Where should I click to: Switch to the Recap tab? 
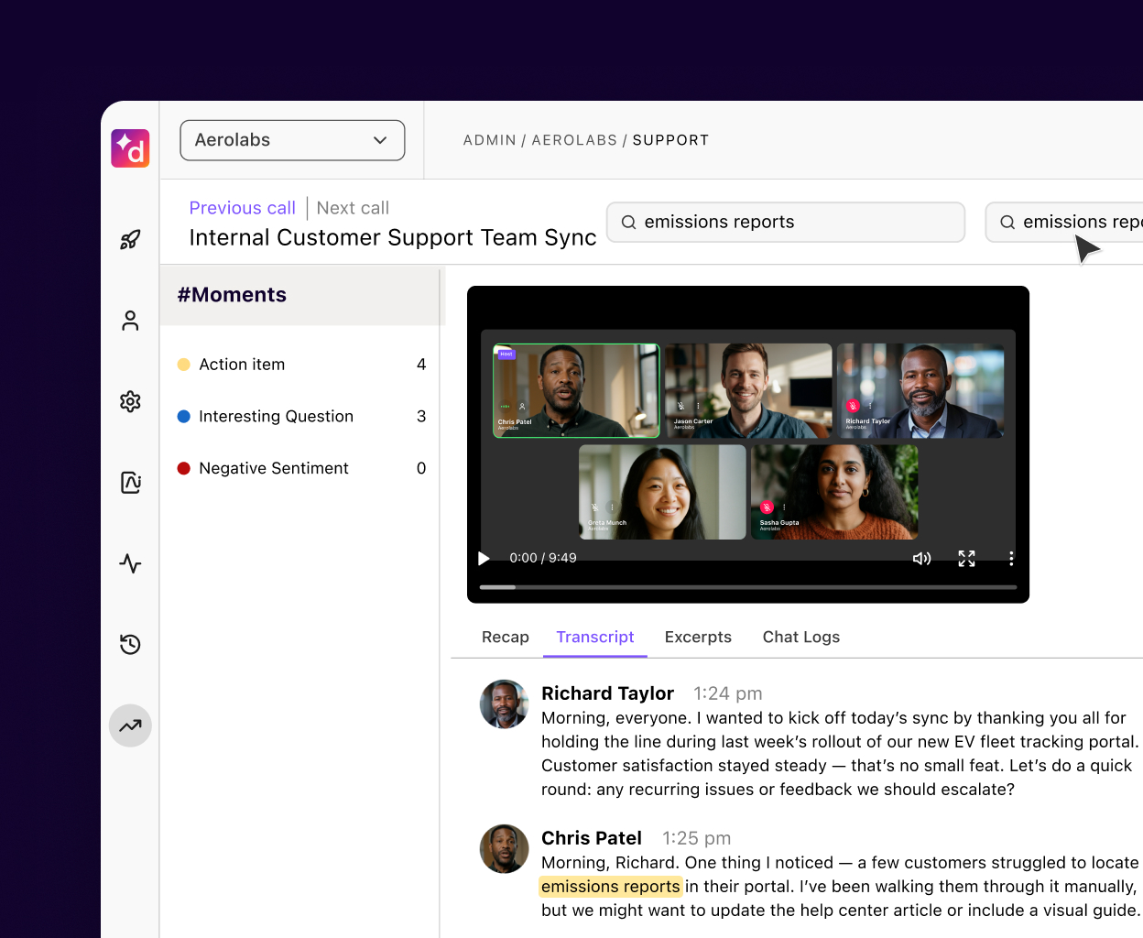click(x=506, y=637)
